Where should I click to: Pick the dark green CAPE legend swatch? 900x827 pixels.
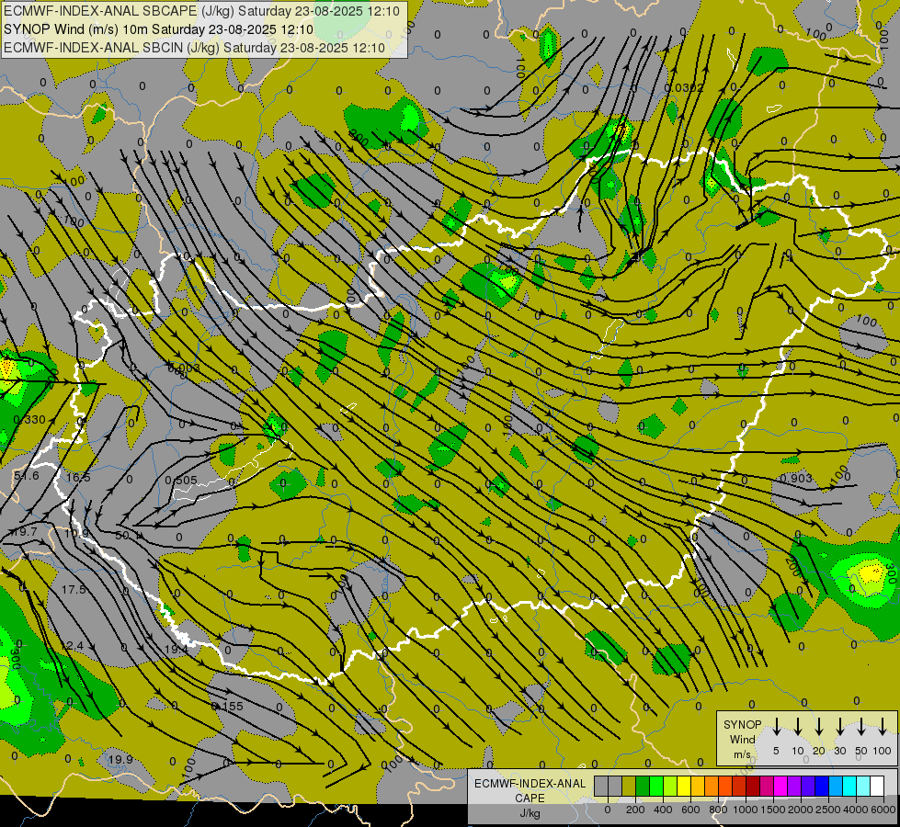coord(643,786)
